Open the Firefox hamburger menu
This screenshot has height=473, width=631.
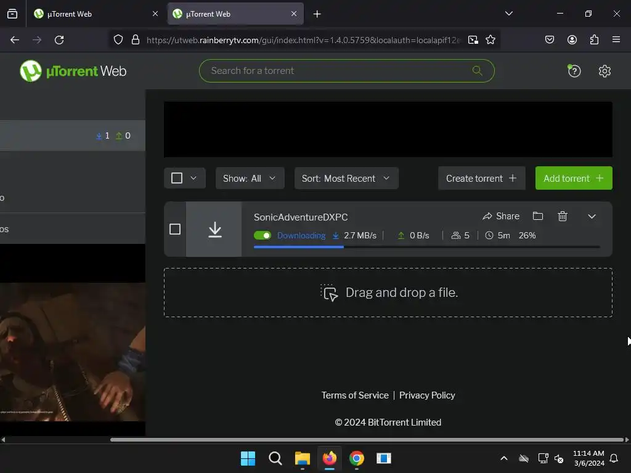point(616,39)
